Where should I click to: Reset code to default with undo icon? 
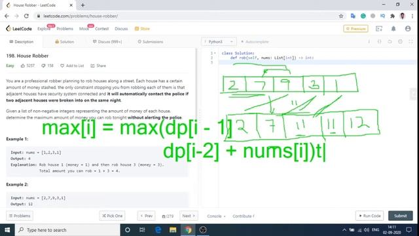[390, 42]
